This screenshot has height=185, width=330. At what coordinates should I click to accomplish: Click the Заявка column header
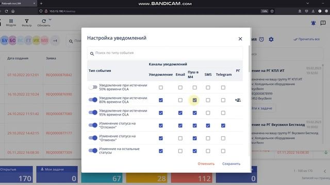(x=51, y=58)
